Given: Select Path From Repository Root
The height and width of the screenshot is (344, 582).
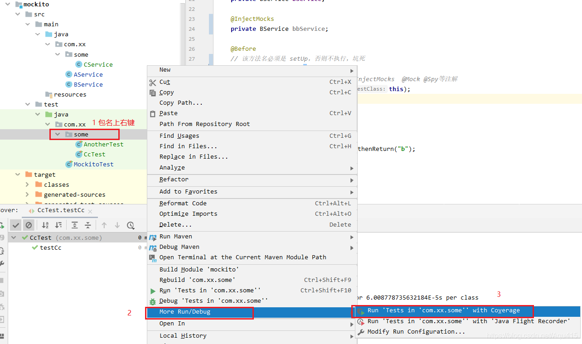Looking at the screenshot, I should pos(252,124).
